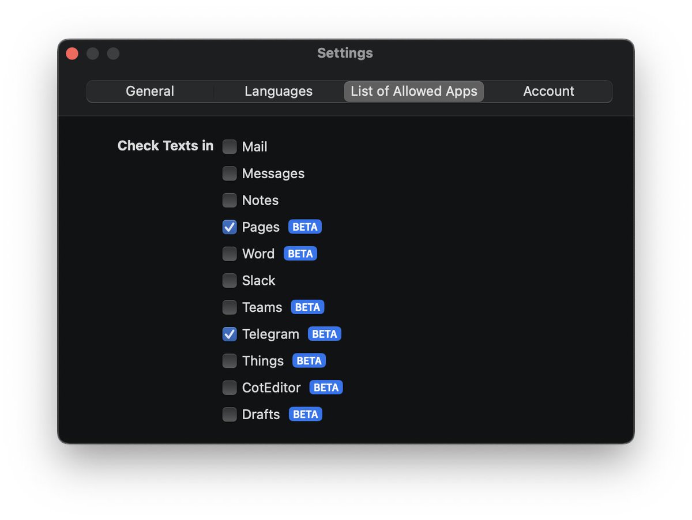The width and height of the screenshot is (692, 520).
Task: Click the BETA badge next to Telegram
Action: pyautogui.click(x=325, y=334)
